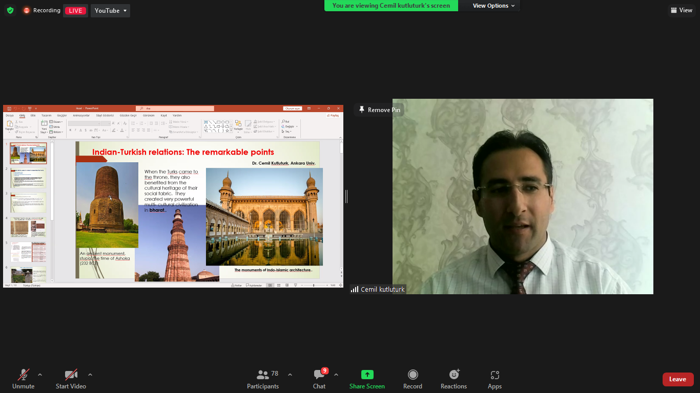Viewport: 700px width, 393px height.
Task: Click the green encryption shield icon
Action: point(10,10)
